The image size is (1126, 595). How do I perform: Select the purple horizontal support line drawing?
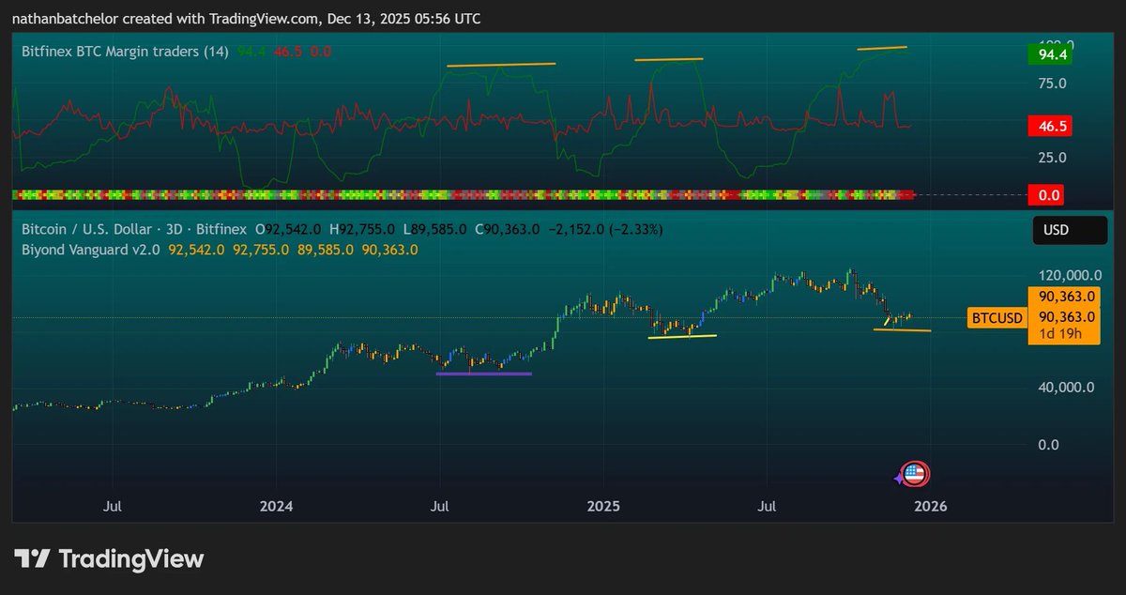(484, 374)
